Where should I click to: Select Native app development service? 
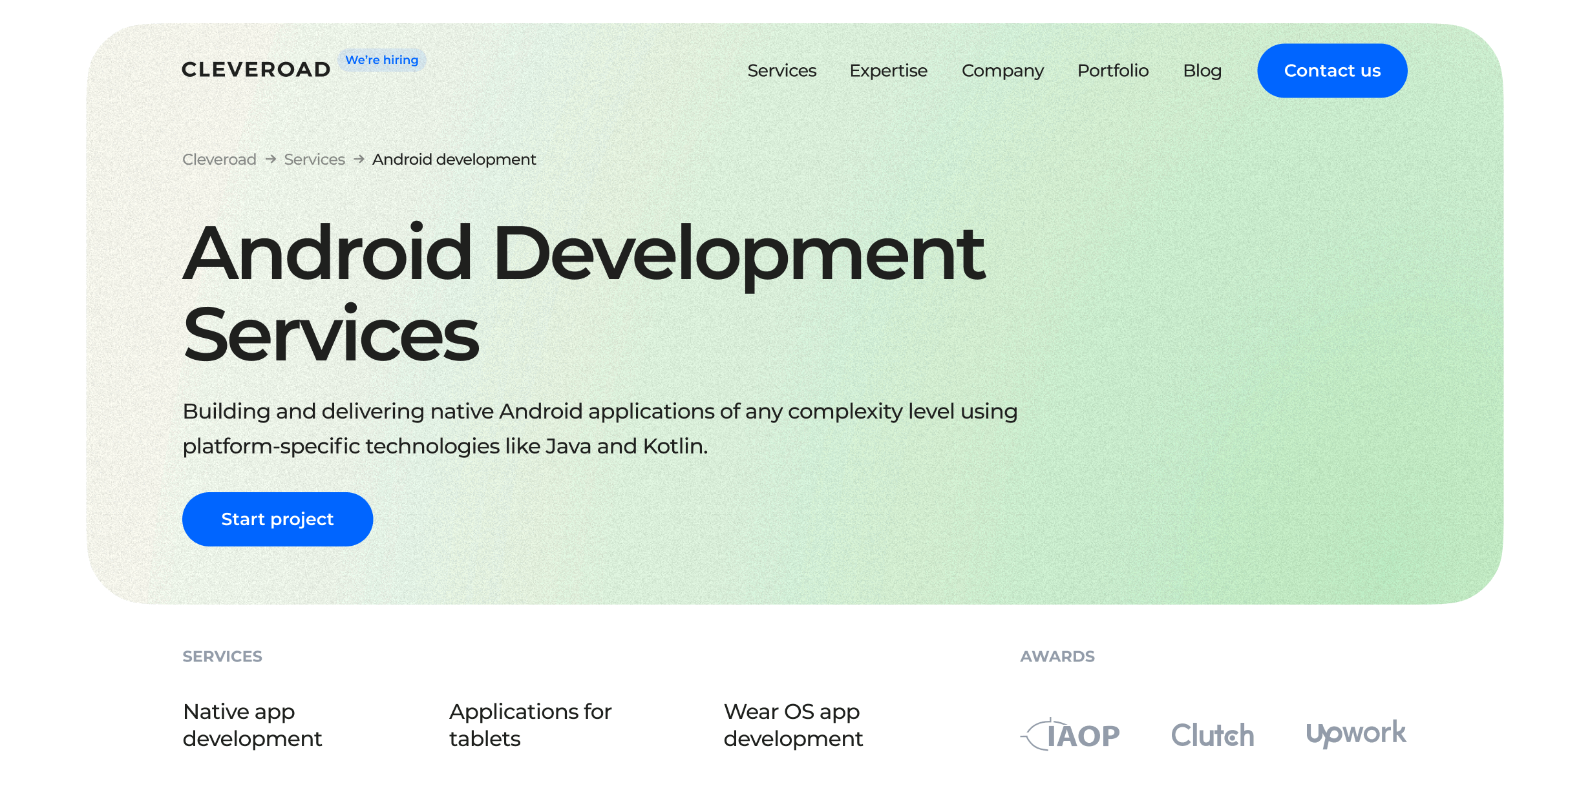(x=252, y=725)
